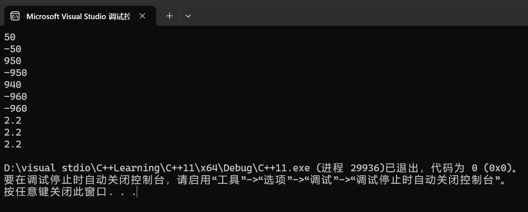Click the X to close the debug tab
528x212 pixels.
[x=142, y=16]
